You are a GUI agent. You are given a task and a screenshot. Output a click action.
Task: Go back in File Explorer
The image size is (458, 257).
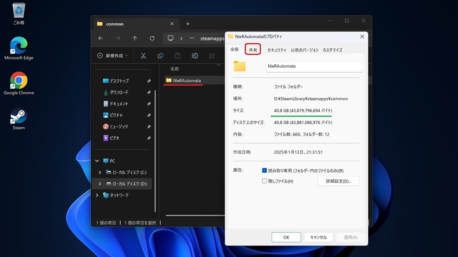(100, 38)
